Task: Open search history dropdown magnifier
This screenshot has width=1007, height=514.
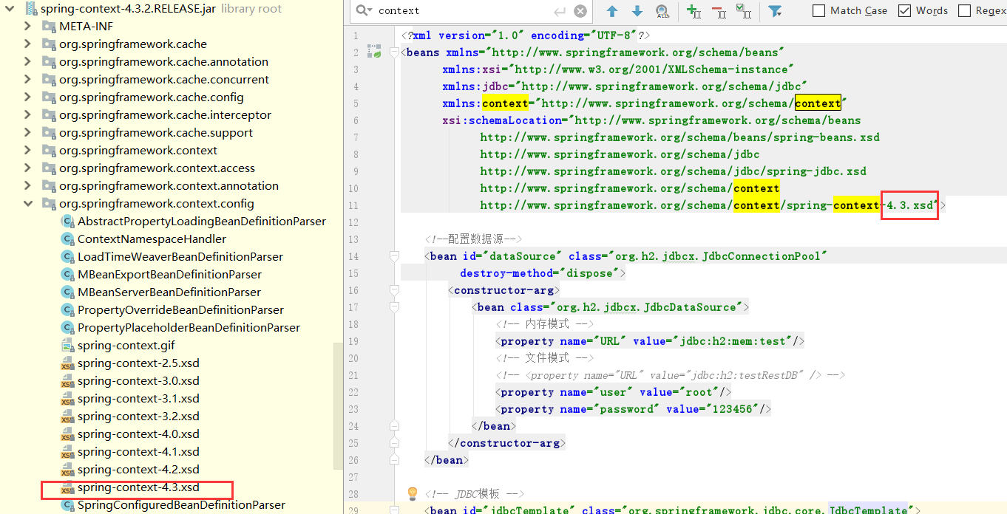Action: pos(365,11)
